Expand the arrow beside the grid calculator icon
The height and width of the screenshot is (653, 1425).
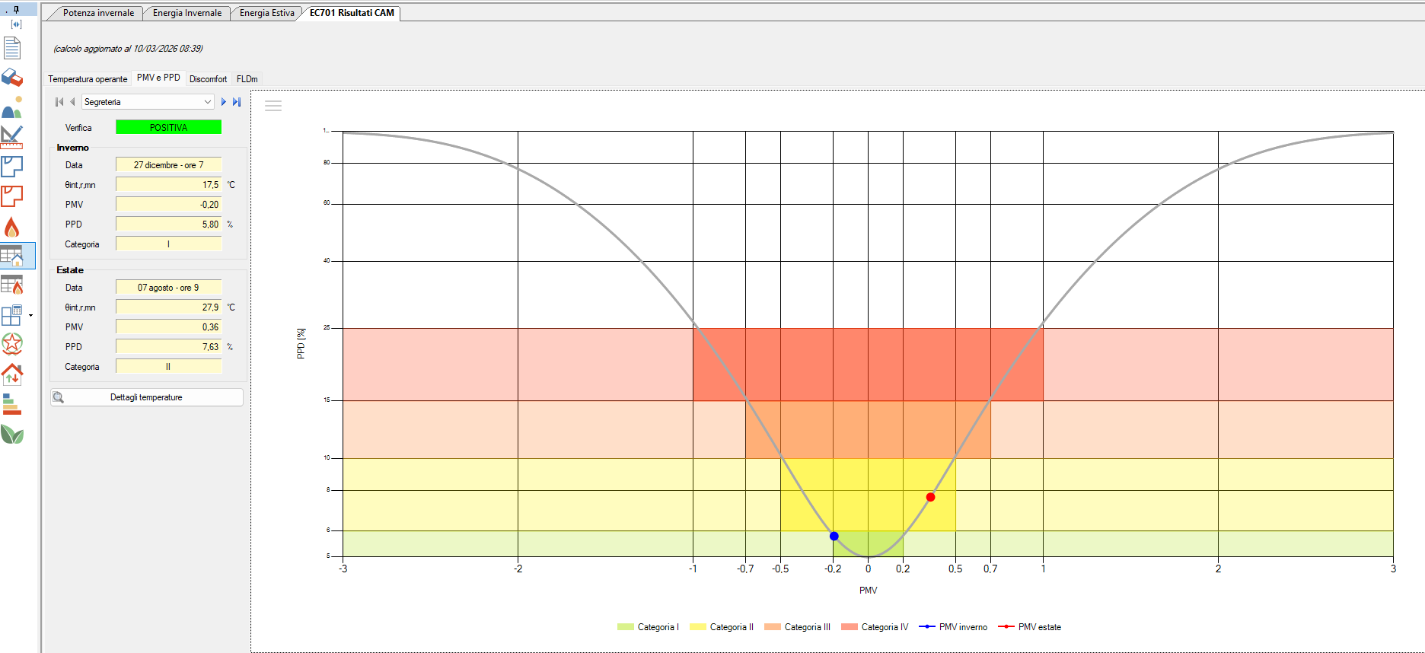tap(30, 315)
